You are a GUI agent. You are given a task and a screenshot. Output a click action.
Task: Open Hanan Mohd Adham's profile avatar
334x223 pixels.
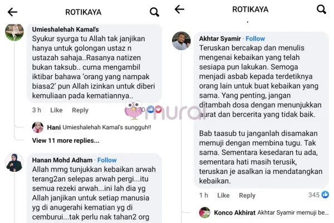14,163
